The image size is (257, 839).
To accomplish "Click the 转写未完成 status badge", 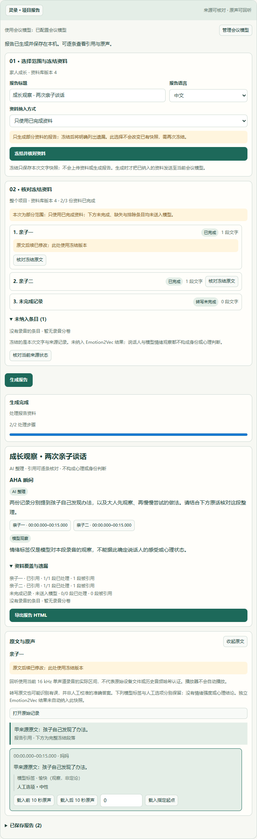I will [x=206, y=302].
